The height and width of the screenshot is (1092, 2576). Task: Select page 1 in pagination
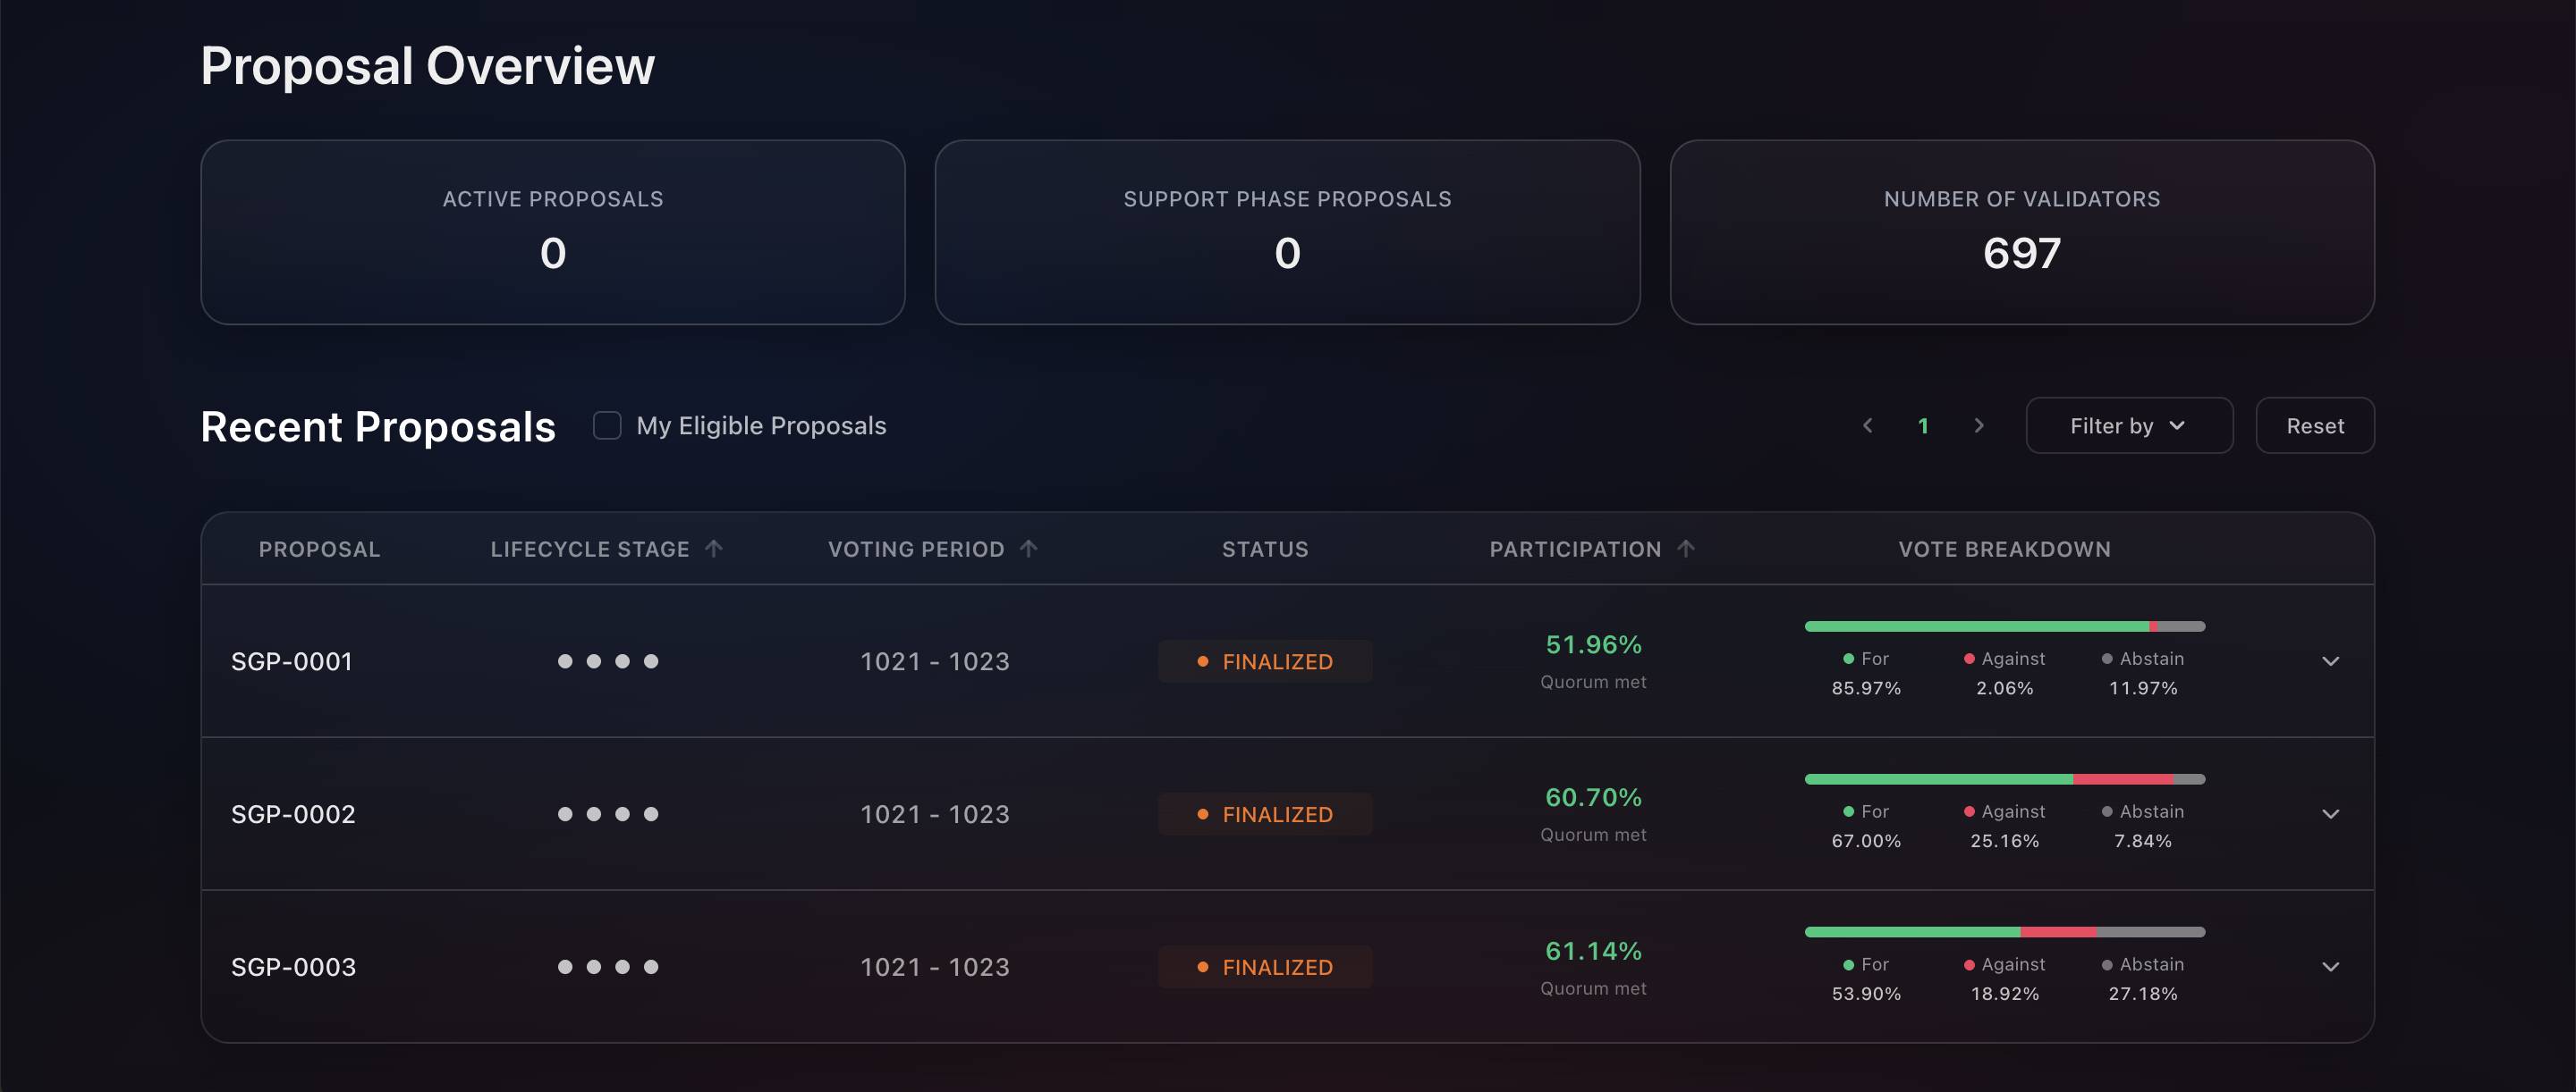coord(1922,426)
